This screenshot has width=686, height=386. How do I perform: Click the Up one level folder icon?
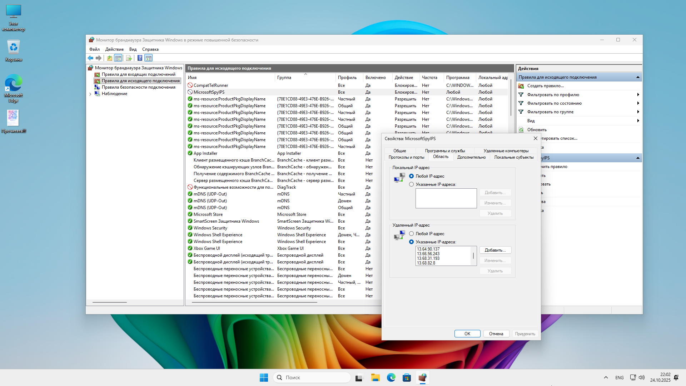[110, 58]
